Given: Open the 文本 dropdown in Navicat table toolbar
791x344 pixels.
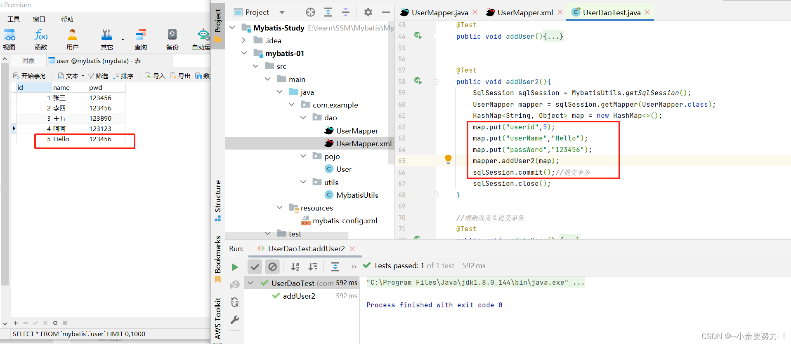Looking at the screenshot, I should [x=71, y=76].
